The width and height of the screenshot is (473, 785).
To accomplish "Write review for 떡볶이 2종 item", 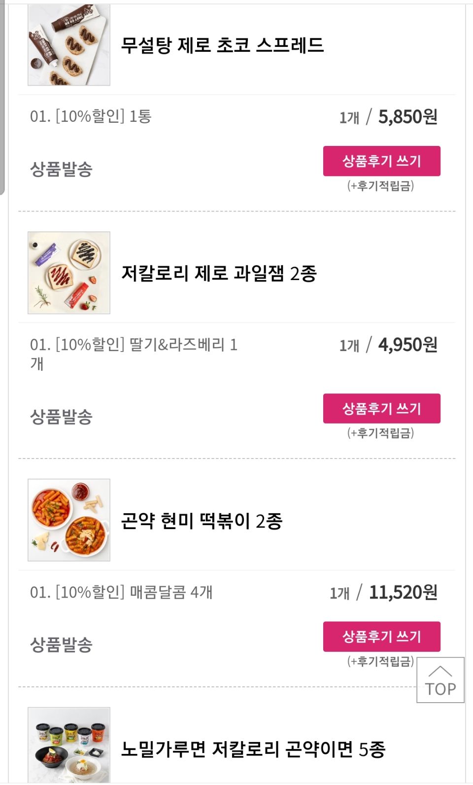I will 381,637.
